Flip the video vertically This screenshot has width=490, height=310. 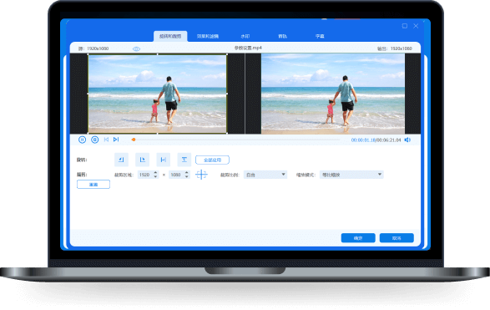click(184, 160)
